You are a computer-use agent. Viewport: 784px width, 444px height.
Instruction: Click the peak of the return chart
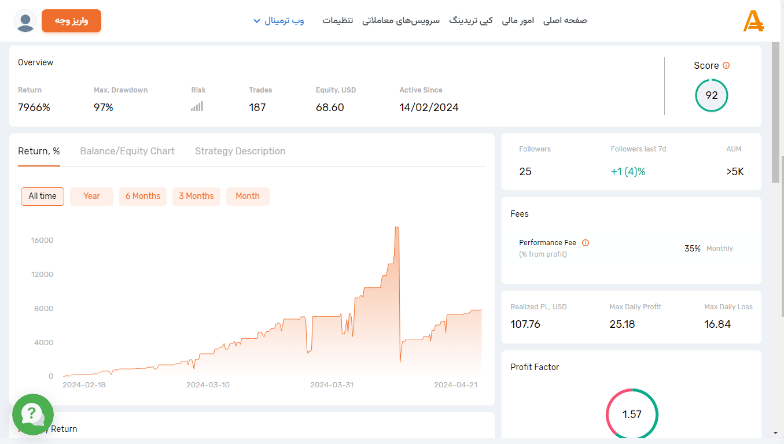point(397,228)
